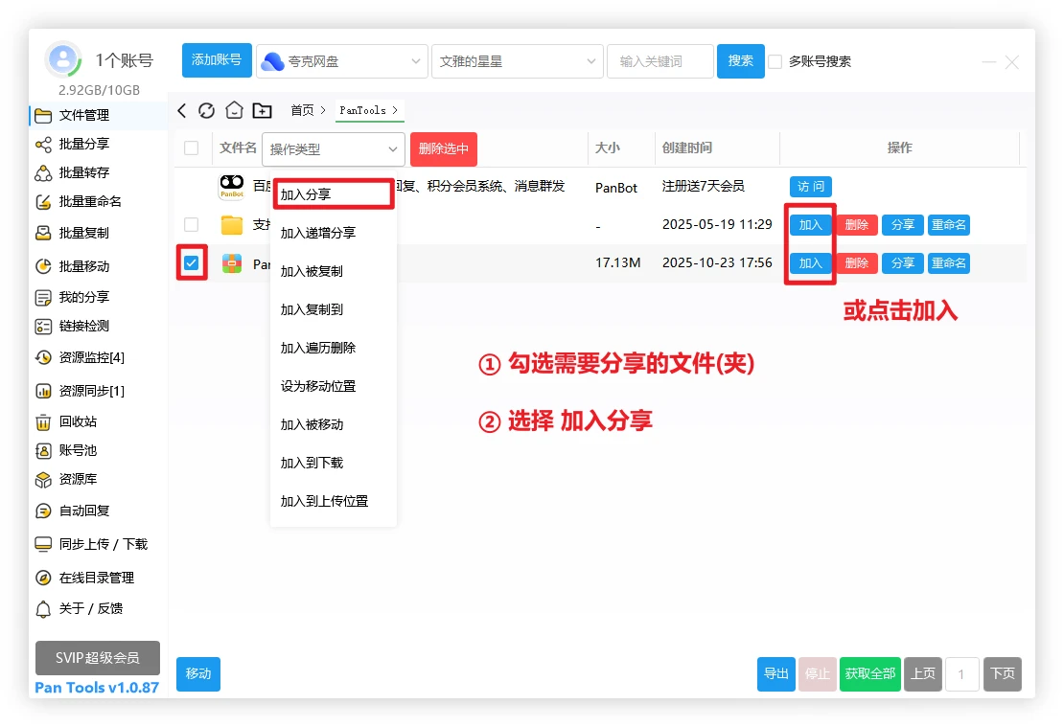The width and height of the screenshot is (1064, 727).
Task: Go back using the left arrow icon
Action: [x=182, y=110]
